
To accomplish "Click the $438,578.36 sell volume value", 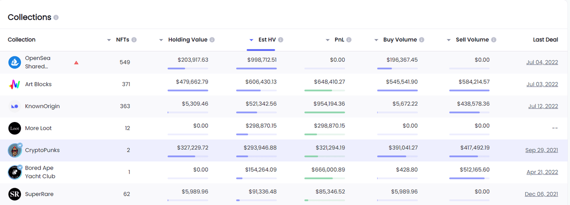I will pos(473,104).
